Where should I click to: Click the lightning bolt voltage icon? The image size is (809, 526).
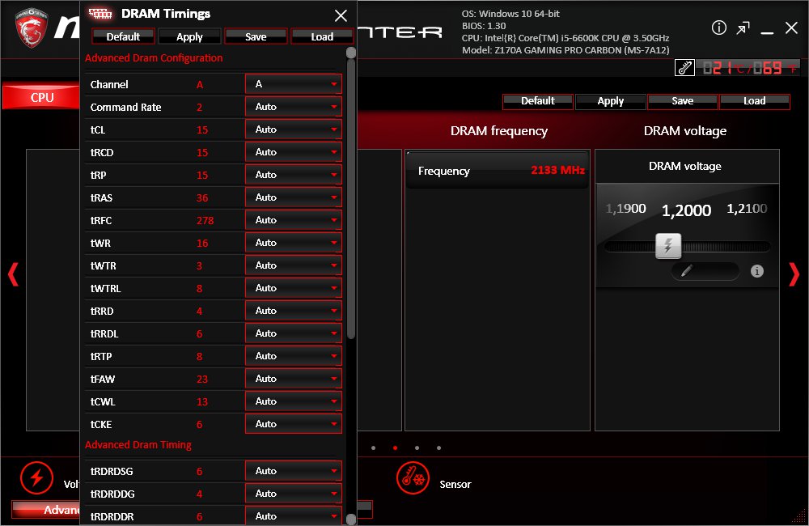coord(36,477)
